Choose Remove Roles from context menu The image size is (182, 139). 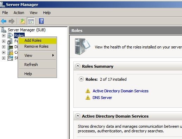point(37,46)
